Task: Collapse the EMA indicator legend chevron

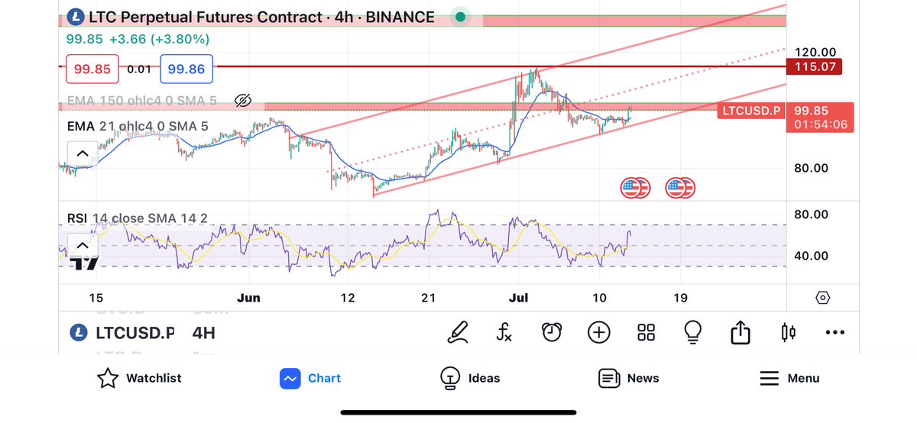Action: click(x=83, y=153)
